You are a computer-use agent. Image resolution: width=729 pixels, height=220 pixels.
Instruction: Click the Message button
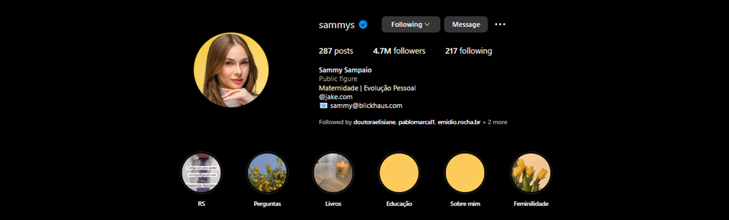coord(466,24)
